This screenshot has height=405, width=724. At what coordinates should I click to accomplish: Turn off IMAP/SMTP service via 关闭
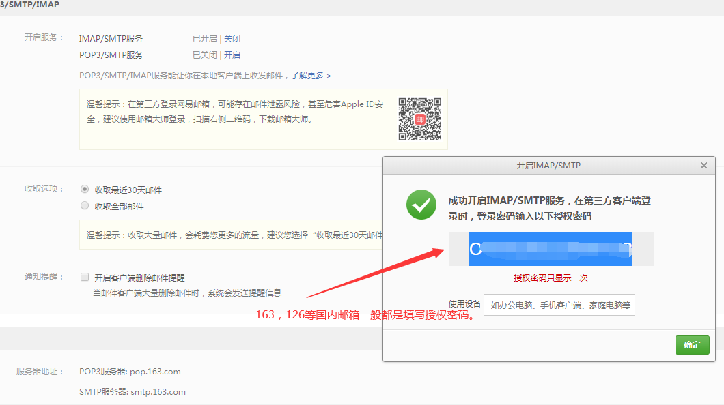(232, 39)
